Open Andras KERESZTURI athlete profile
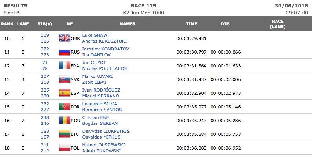Viewport: 312px width, 155px height. tap(104, 41)
